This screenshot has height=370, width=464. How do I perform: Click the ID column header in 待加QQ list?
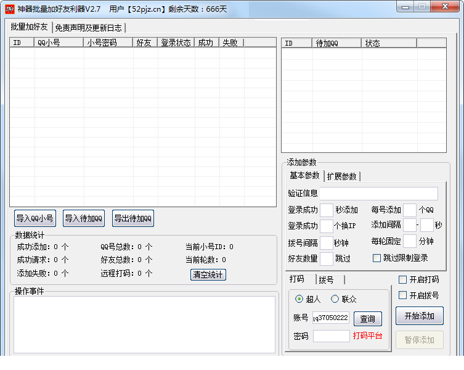click(297, 43)
